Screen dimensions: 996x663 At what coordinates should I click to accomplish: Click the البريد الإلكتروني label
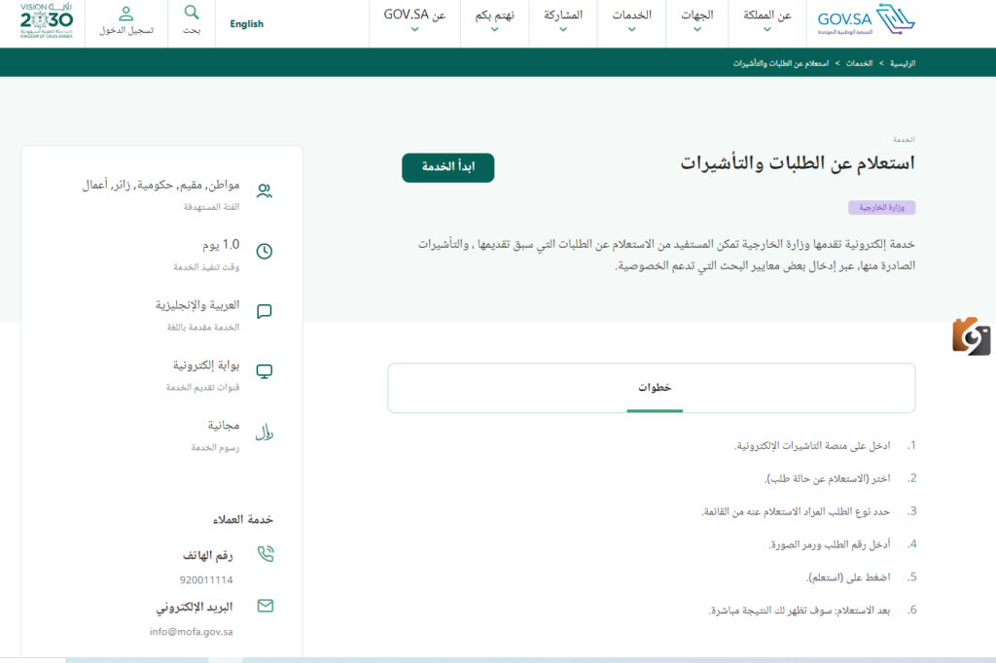pyautogui.click(x=195, y=608)
